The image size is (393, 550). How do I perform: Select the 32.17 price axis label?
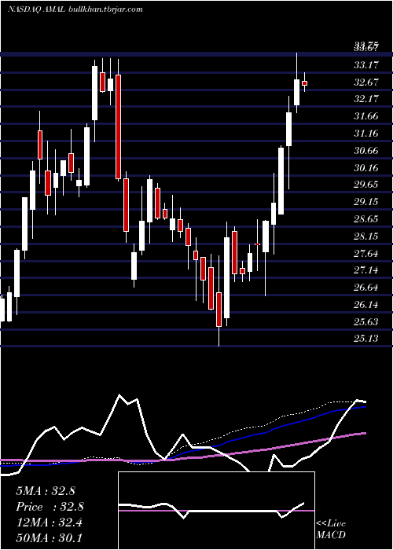366,99
